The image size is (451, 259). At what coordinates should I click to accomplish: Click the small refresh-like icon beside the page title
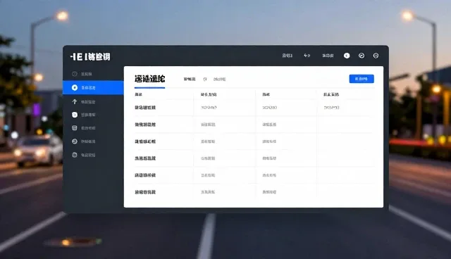point(205,80)
